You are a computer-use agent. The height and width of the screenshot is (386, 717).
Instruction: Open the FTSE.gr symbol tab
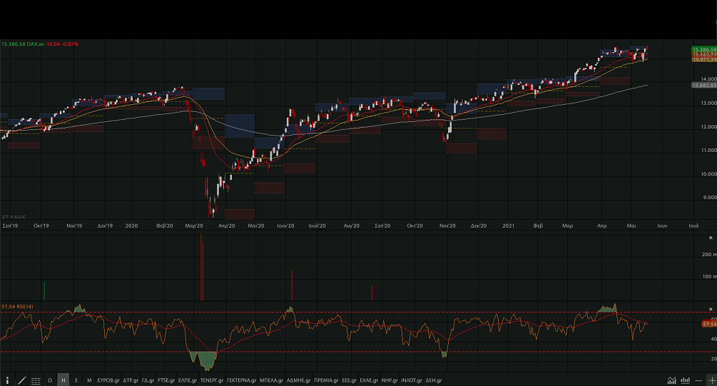click(166, 380)
